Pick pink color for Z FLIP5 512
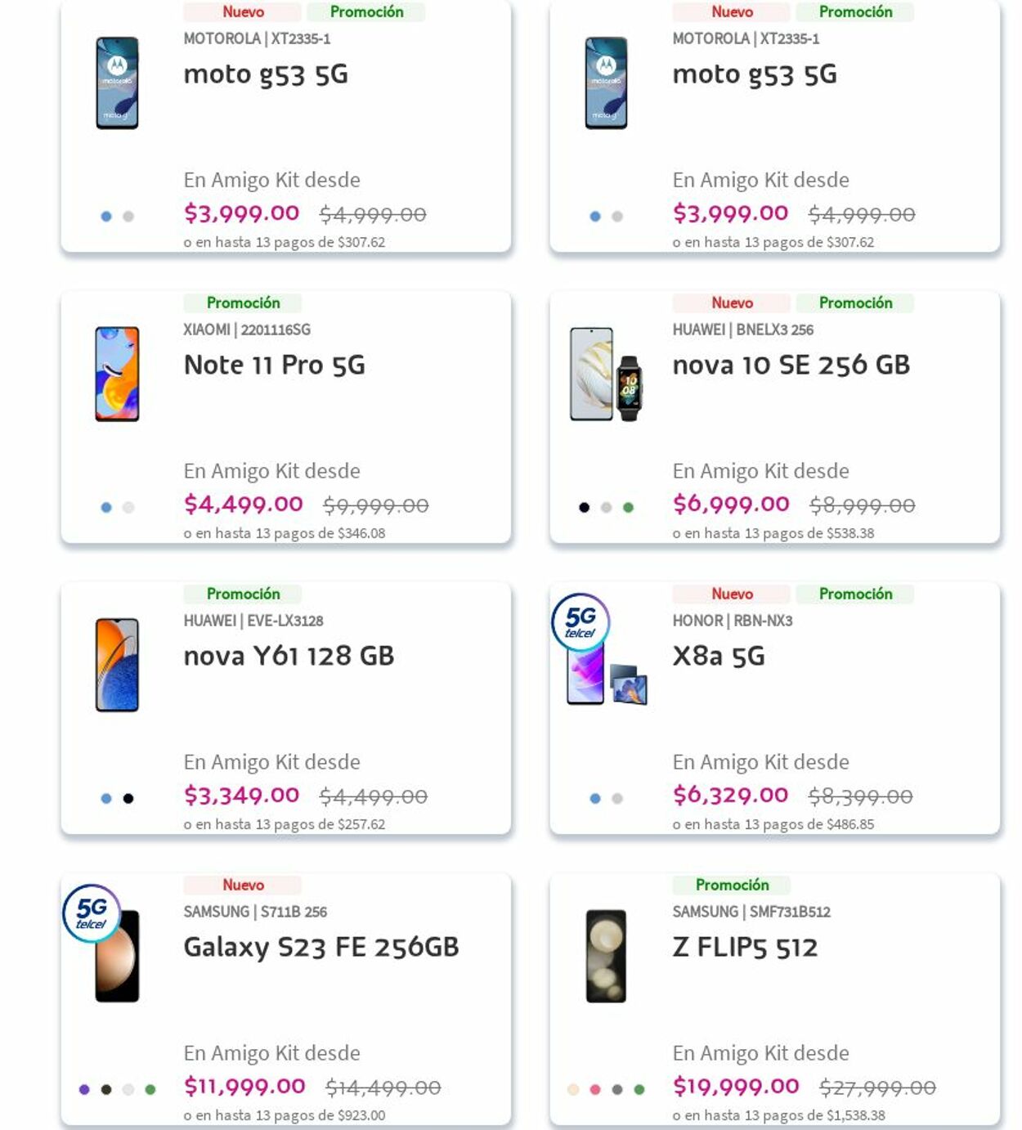1022x1130 pixels. [595, 1090]
